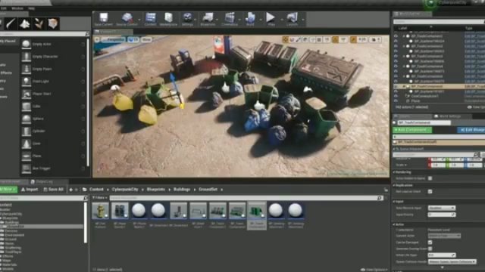
Task: Start Play in editor
Action: pos(271,19)
